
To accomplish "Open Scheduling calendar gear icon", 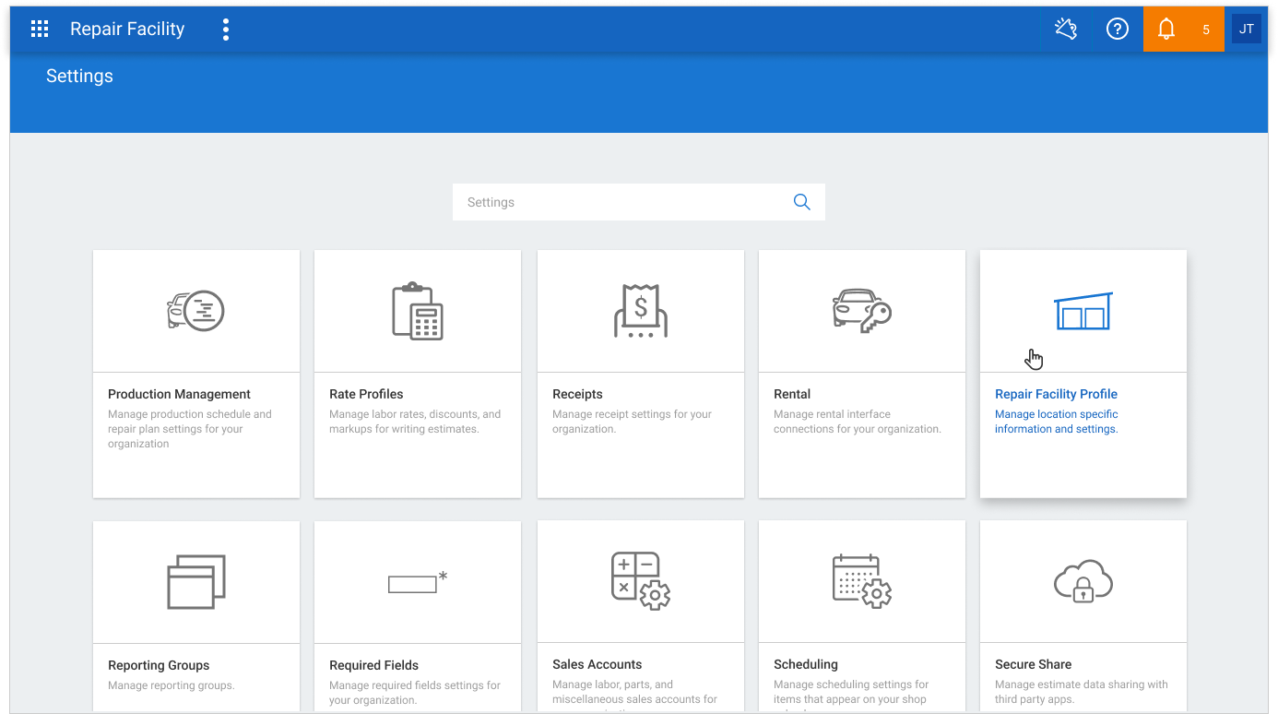I will click(862, 581).
